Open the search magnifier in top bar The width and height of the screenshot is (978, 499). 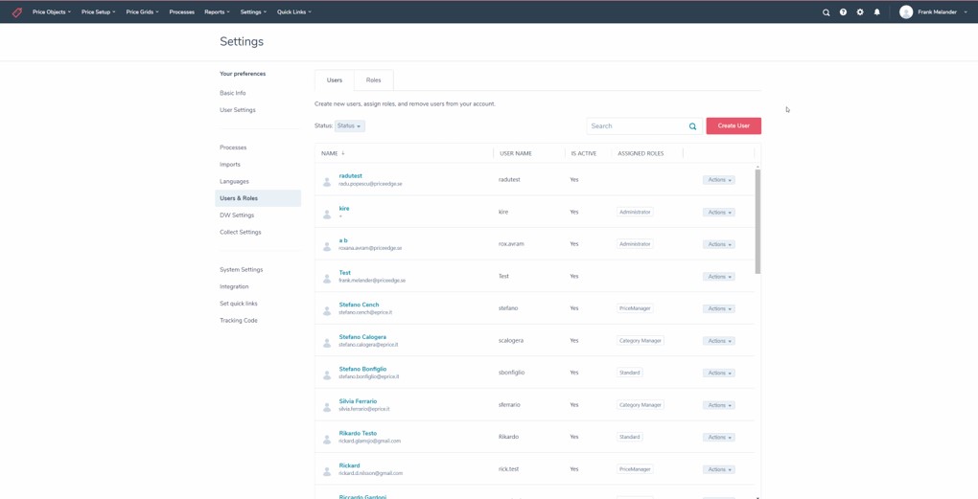point(826,11)
